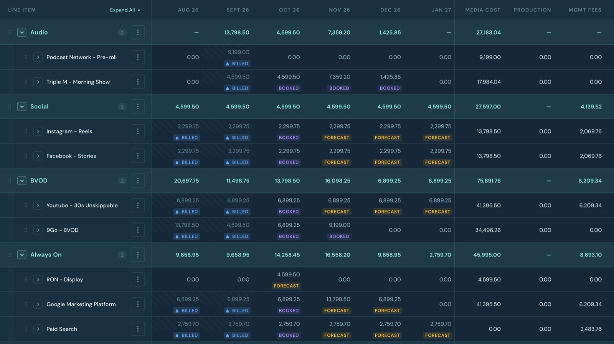
Task: Grab the drag handle of Instagram - Reels row
Action: point(26,131)
